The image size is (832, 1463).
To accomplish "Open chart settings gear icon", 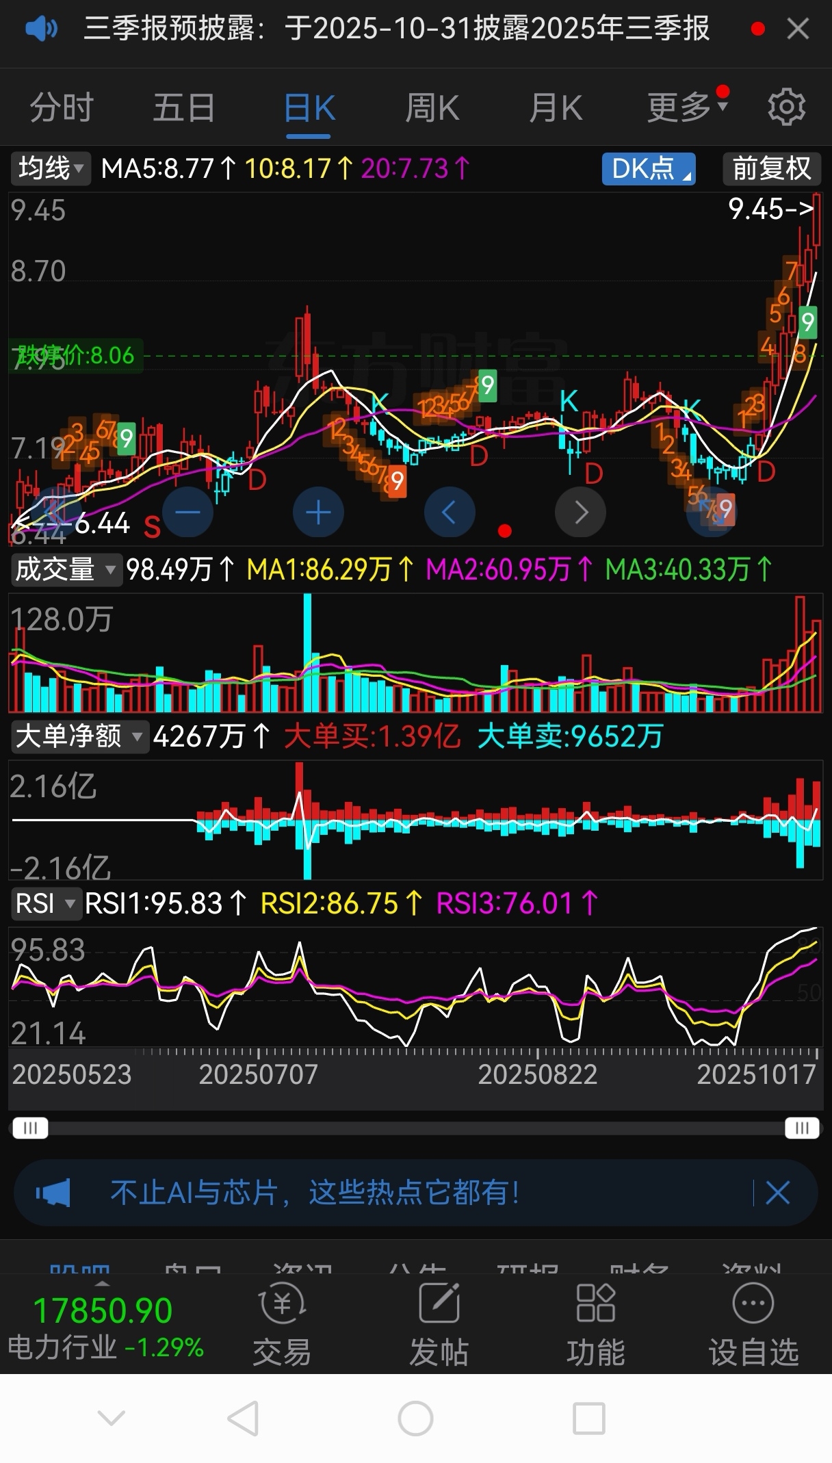I will click(786, 107).
